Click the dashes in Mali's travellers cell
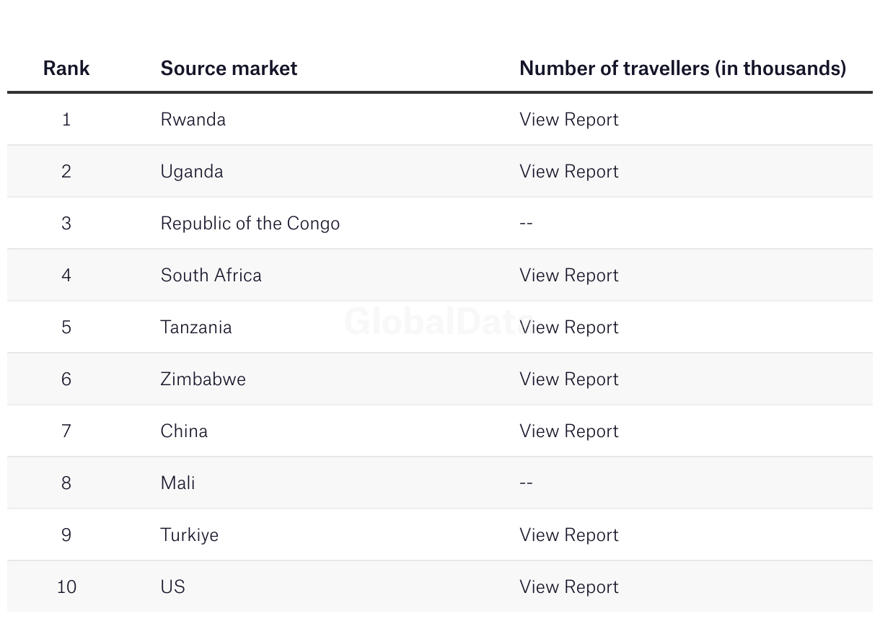880x642 pixels. 526,483
